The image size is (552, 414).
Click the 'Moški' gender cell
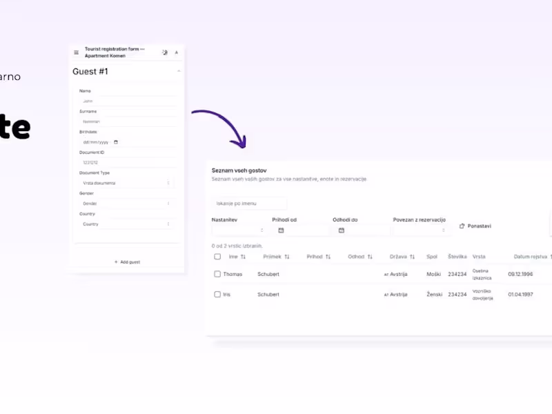pyautogui.click(x=433, y=274)
